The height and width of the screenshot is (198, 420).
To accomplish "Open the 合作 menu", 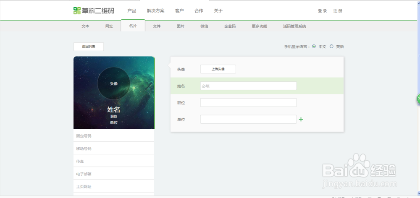I will pos(199,11).
